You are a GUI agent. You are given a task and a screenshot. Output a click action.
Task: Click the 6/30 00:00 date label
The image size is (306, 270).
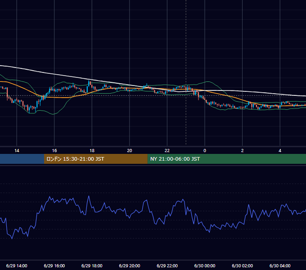(x=205, y=265)
